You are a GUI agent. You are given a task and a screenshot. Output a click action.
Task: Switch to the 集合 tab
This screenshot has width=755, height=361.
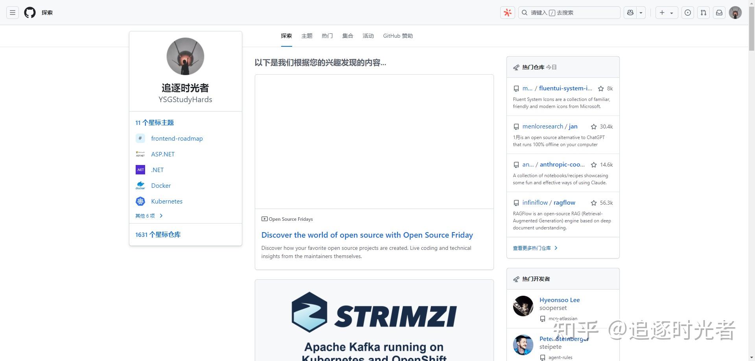[348, 36]
